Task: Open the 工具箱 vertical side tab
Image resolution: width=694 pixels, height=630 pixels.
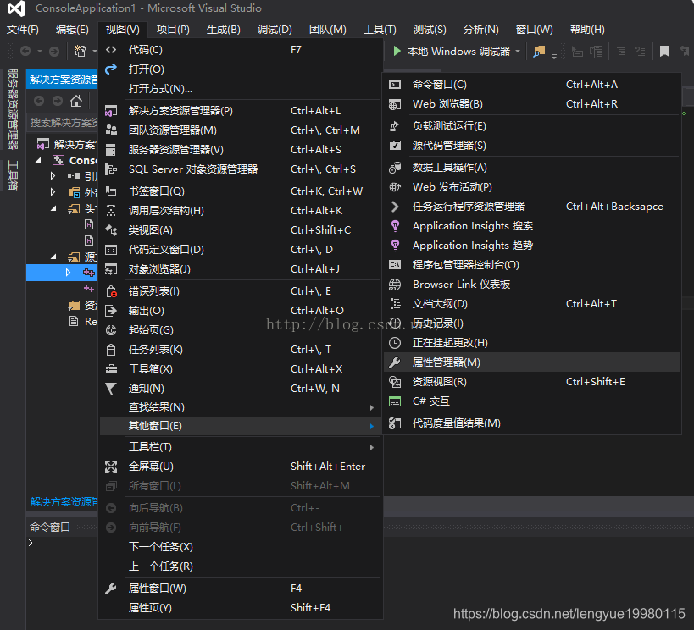Action: 13,174
